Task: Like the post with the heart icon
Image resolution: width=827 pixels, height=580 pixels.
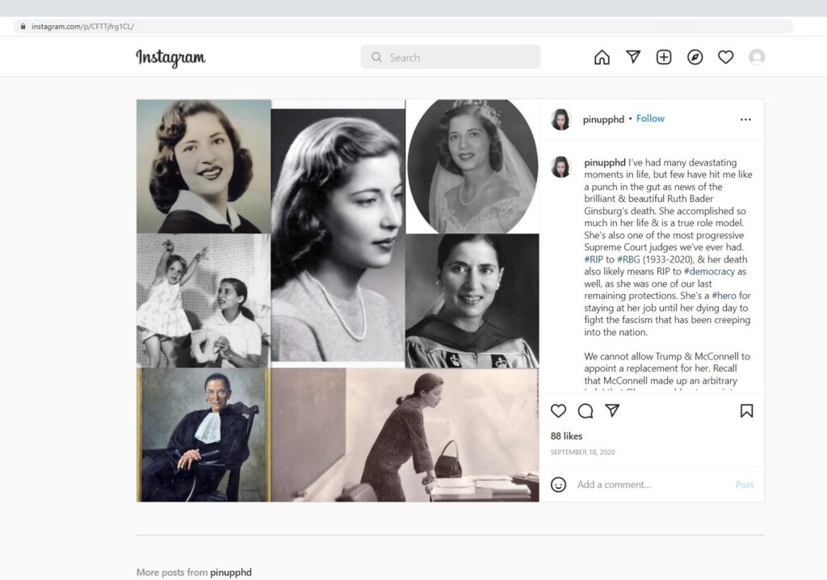Action: pyautogui.click(x=558, y=410)
